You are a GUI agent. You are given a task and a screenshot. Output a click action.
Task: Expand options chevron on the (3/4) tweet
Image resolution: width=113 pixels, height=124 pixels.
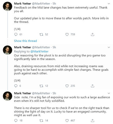(109, 47)
